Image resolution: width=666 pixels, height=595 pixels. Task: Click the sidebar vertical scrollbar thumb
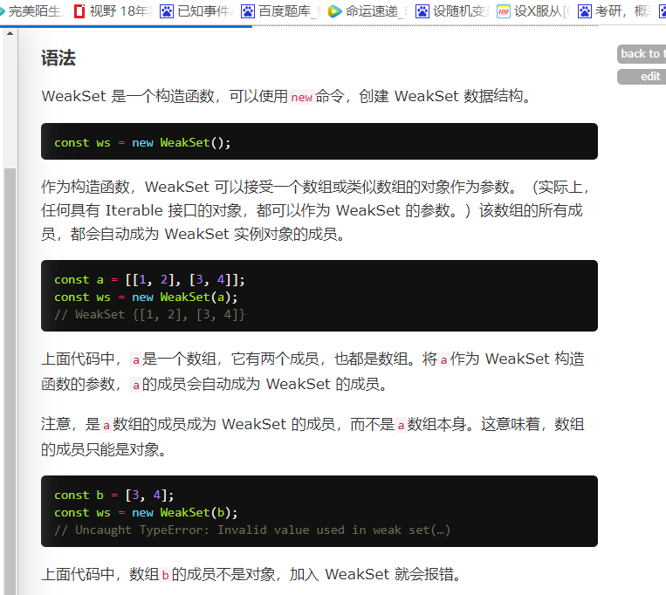click(10, 381)
